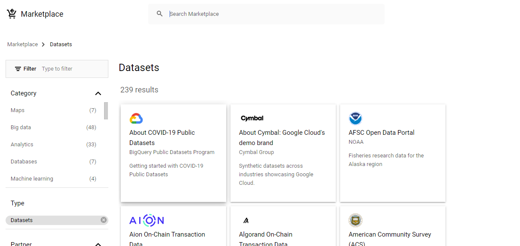Click the Marketplace header title
The width and height of the screenshot is (520, 246).
click(42, 14)
